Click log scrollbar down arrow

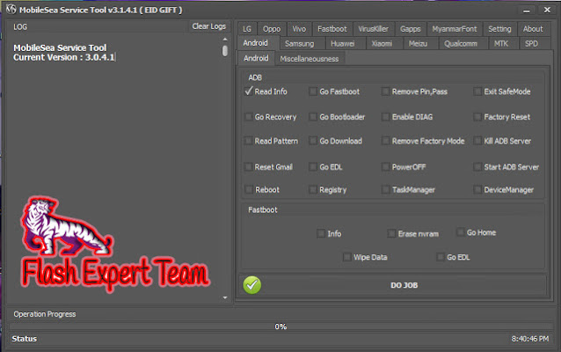coord(225,297)
